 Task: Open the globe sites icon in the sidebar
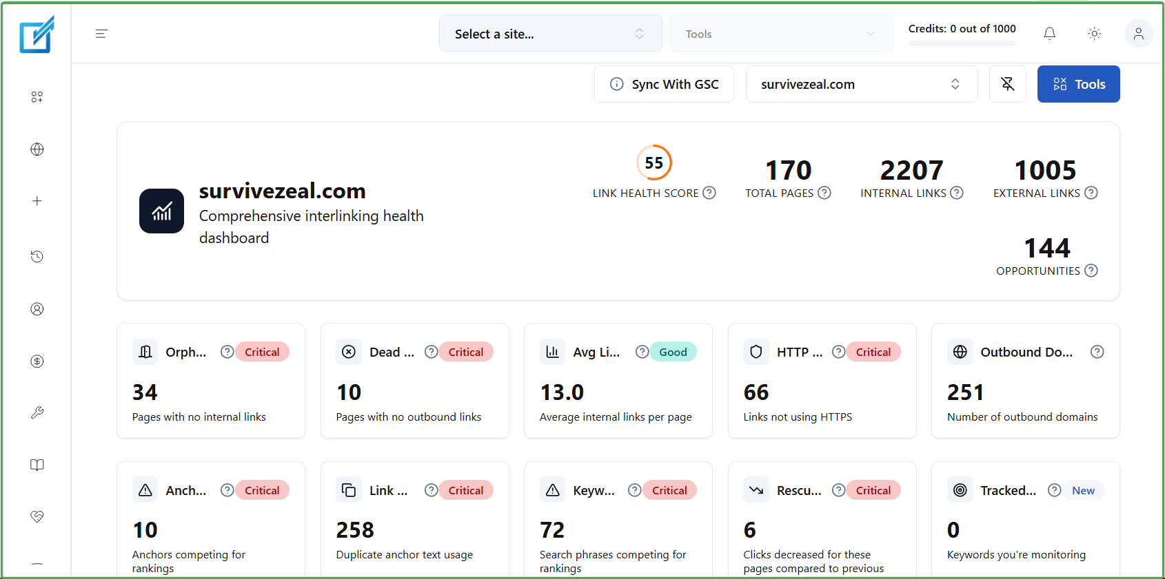[x=37, y=149]
